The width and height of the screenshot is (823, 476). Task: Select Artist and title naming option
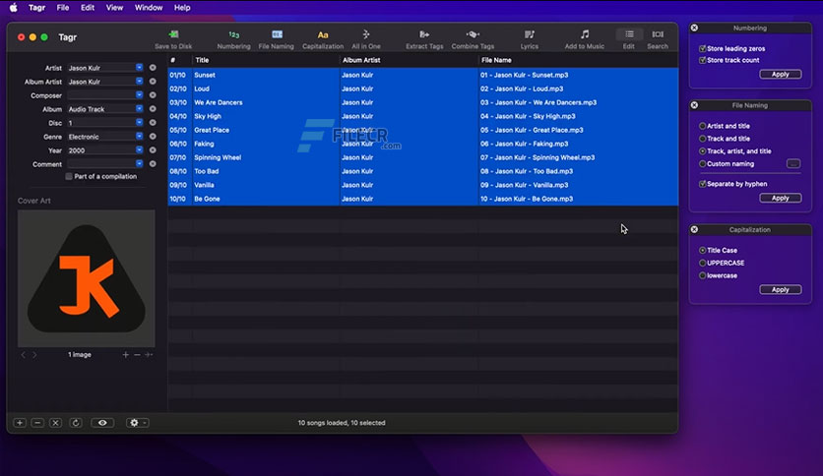[702, 126]
